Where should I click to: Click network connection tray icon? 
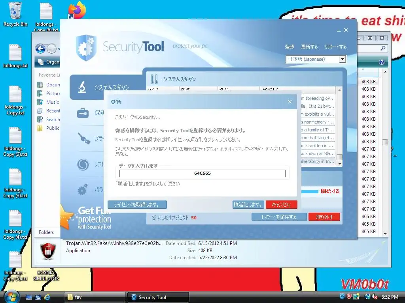(x=367, y=297)
